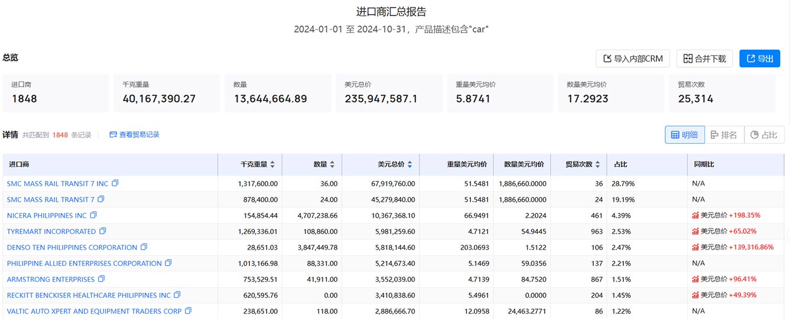
Task: Select 贸易次数 summary card 25,314
Action: click(x=722, y=93)
